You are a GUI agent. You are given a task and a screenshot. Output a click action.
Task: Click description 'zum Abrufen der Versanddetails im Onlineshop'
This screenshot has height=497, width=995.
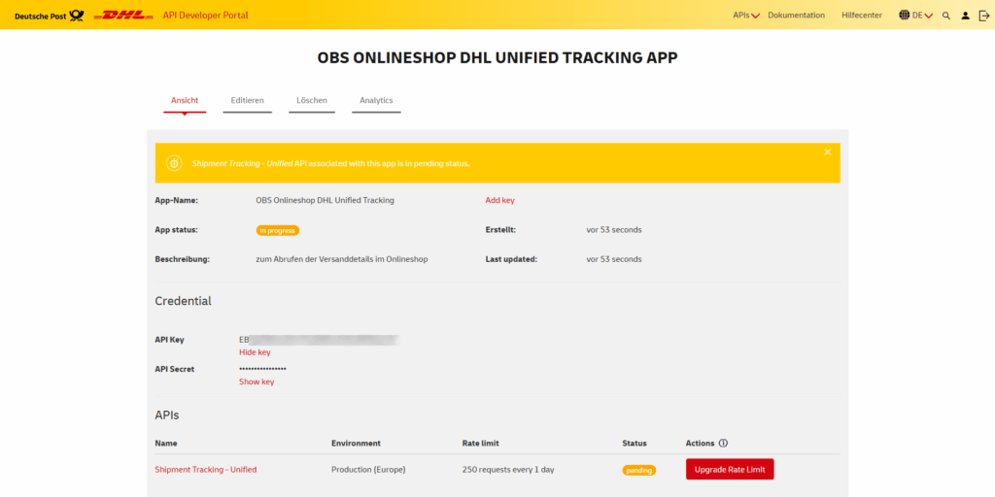coord(341,259)
